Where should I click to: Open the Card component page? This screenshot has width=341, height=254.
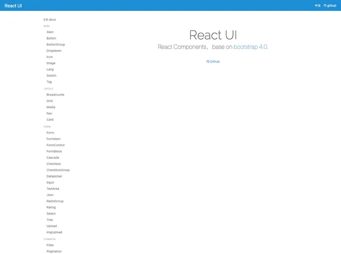tap(50, 120)
